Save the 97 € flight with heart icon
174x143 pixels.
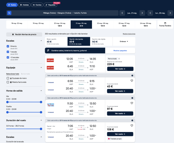click(132, 103)
